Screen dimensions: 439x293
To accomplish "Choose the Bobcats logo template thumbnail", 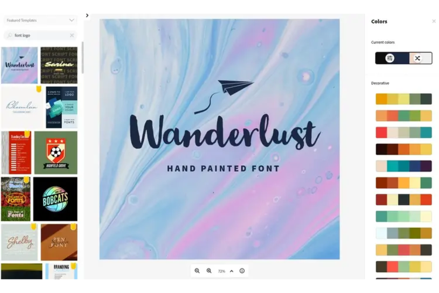I will pos(55,199).
